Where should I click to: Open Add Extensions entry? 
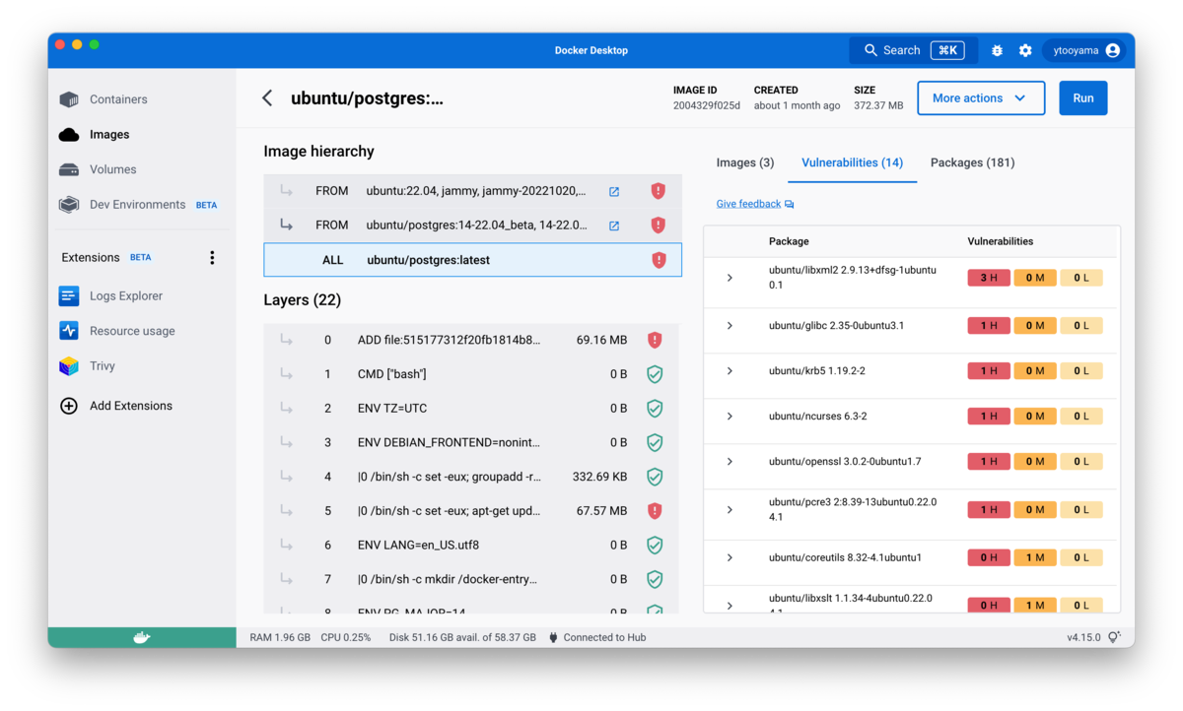point(131,406)
